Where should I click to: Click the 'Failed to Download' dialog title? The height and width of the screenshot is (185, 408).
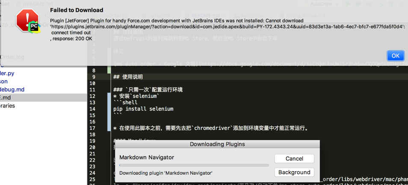point(77,10)
